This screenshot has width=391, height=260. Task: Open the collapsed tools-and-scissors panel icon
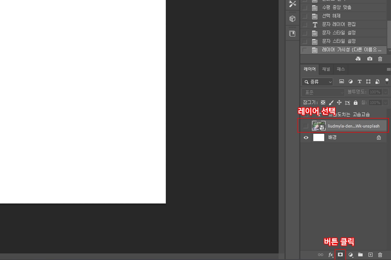pyautogui.click(x=292, y=4)
